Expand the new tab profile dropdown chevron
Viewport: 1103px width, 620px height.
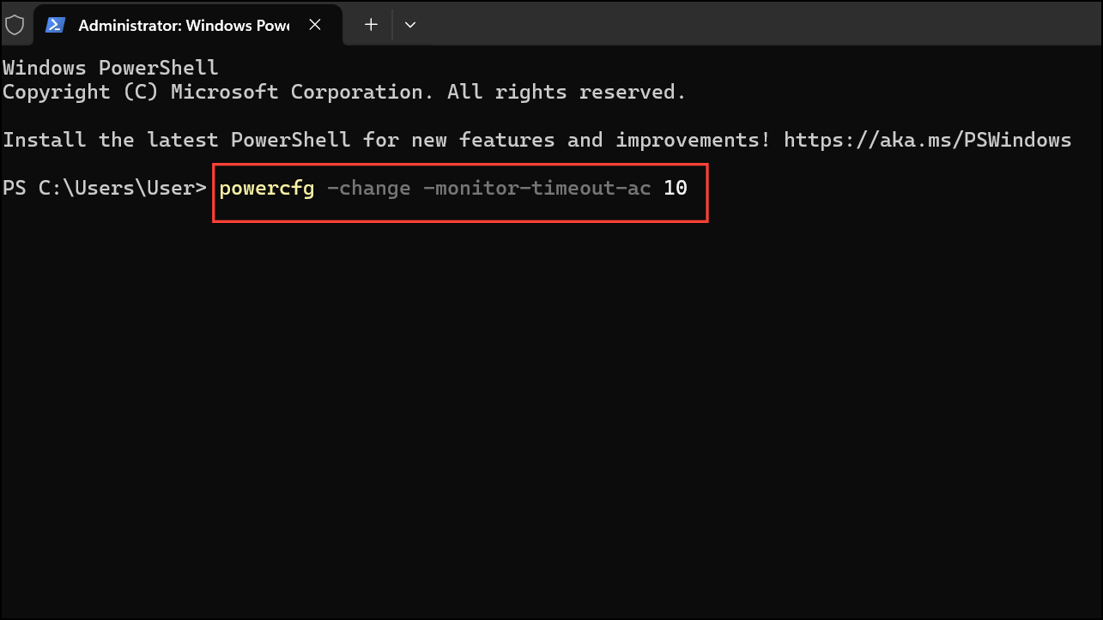pos(410,25)
